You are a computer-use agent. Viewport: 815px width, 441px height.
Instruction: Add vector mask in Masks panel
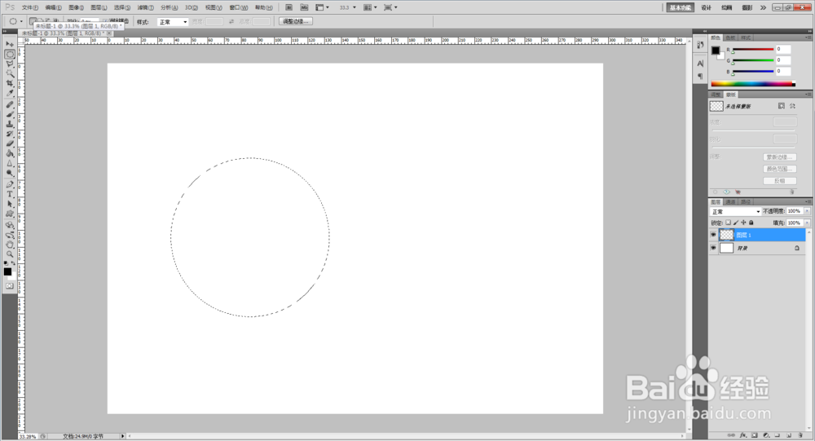[x=793, y=106]
